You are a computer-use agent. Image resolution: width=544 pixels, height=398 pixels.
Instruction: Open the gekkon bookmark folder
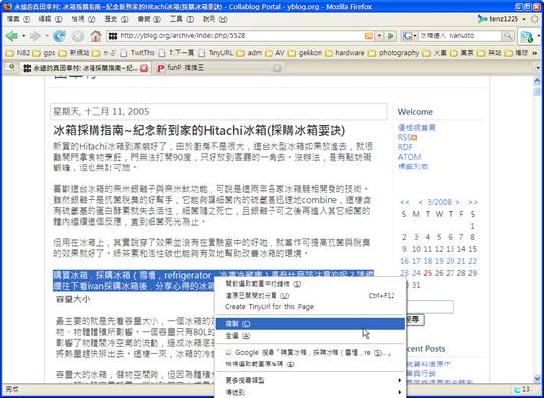point(305,53)
